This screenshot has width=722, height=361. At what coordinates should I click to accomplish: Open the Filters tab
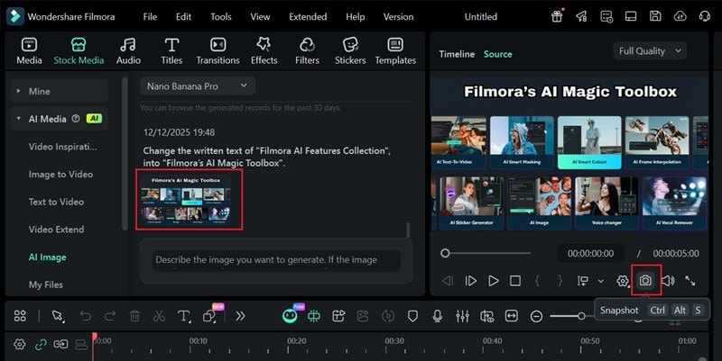(x=307, y=51)
